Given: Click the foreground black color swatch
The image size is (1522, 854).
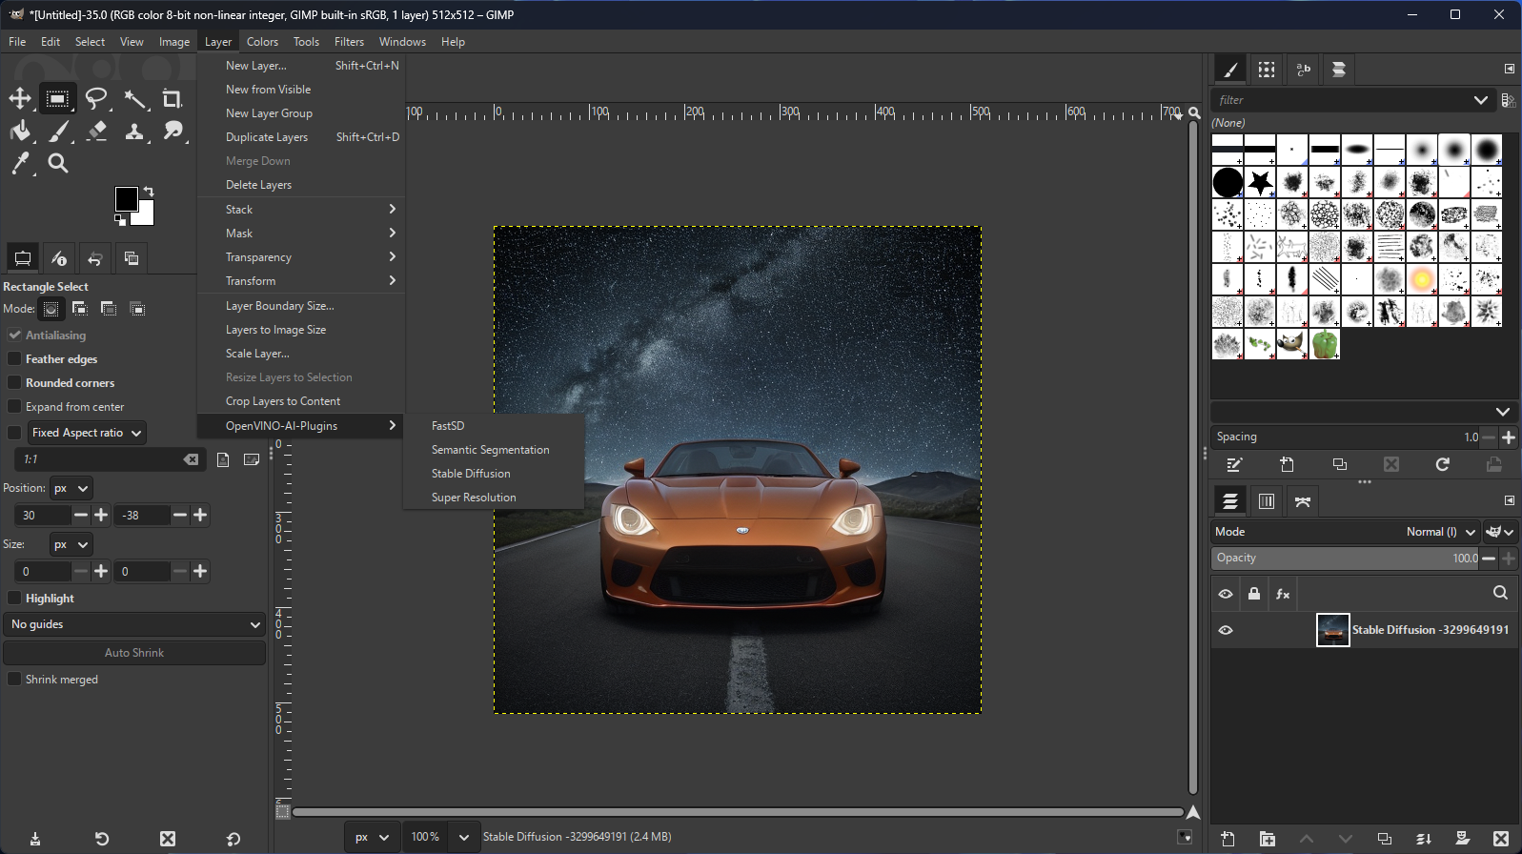Looking at the screenshot, I should (125, 197).
